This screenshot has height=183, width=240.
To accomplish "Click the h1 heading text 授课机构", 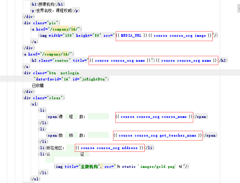I will (x=46, y=4).
